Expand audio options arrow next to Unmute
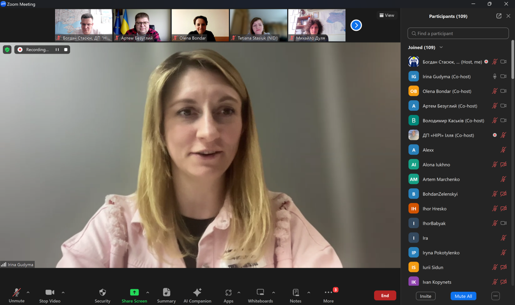The height and width of the screenshot is (305, 515). [28, 292]
